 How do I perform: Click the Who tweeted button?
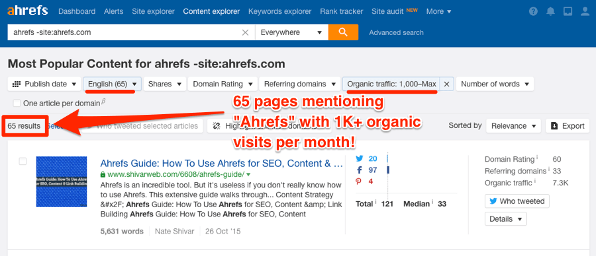click(517, 201)
